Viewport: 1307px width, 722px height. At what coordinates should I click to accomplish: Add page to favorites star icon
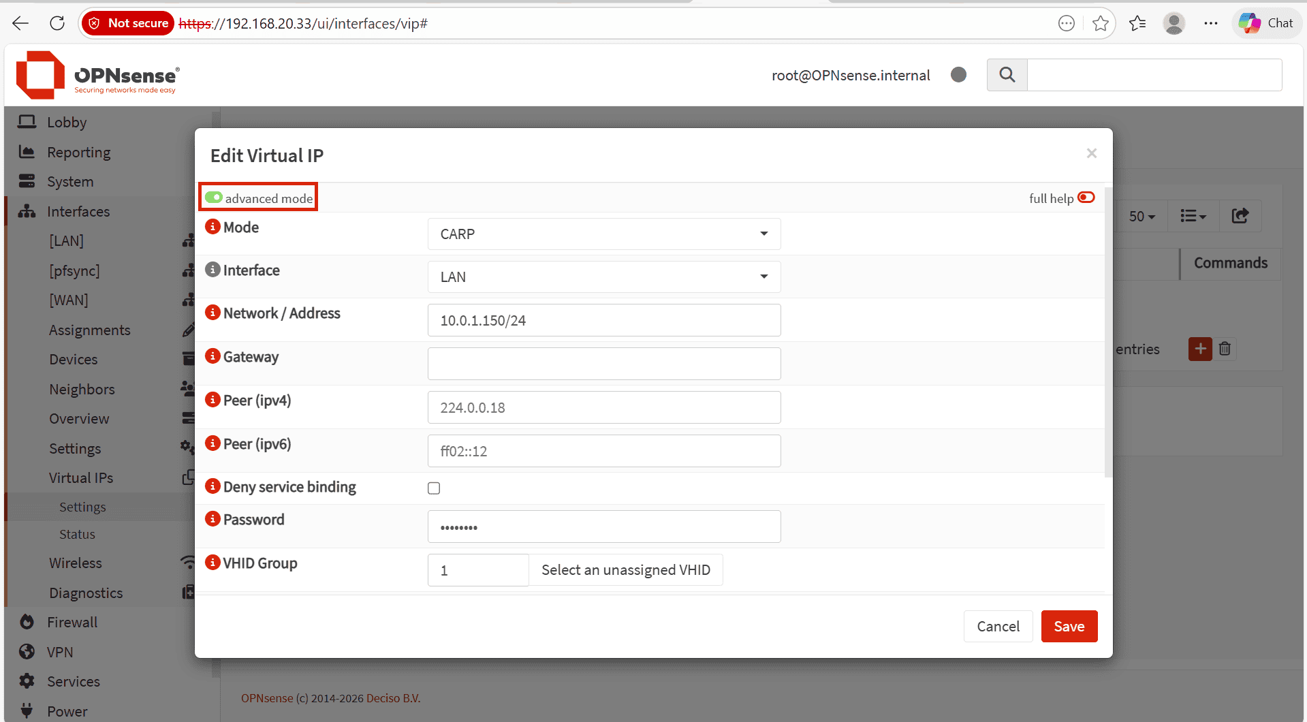(x=1100, y=23)
